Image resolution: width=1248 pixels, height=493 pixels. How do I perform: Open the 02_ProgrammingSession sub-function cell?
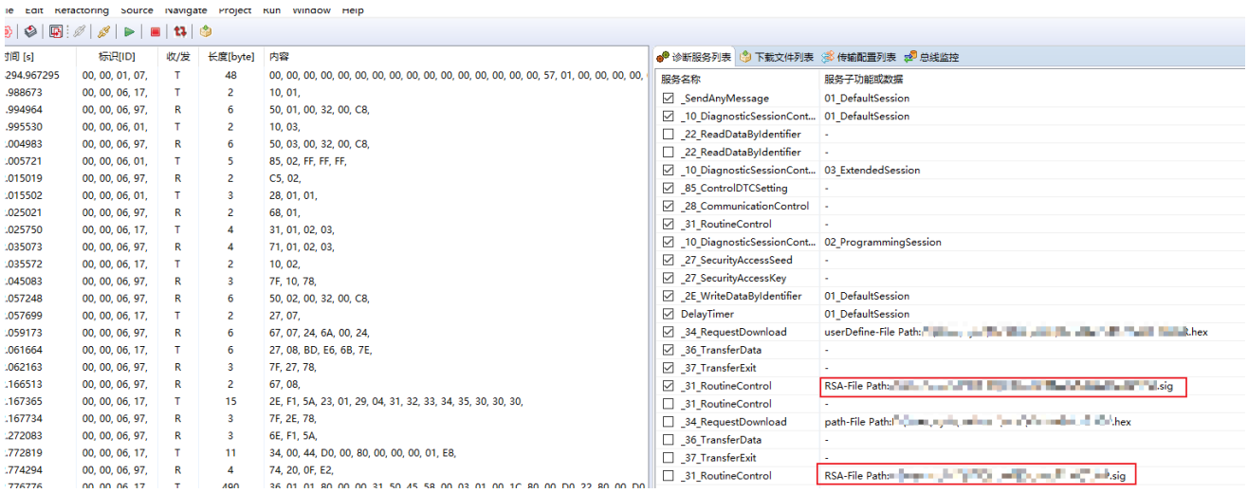point(882,243)
